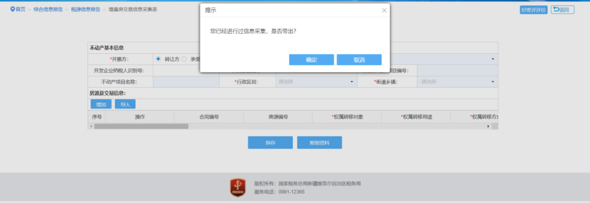Click the service phone 0991-12366 text

tap(292, 192)
